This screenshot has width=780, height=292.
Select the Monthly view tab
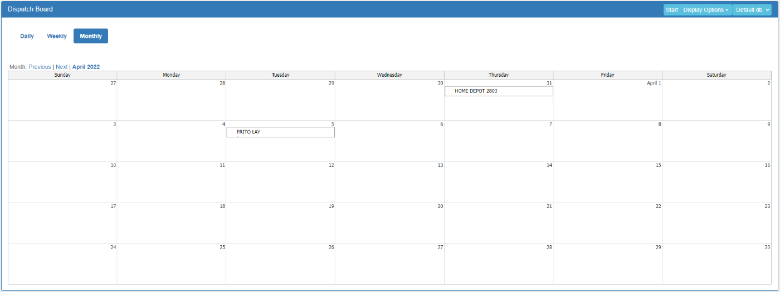tap(91, 36)
